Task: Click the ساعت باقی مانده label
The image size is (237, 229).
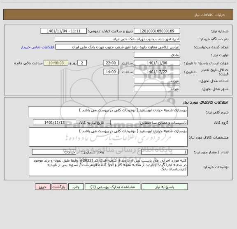Action: pyautogui.click(x=28, y=63)
